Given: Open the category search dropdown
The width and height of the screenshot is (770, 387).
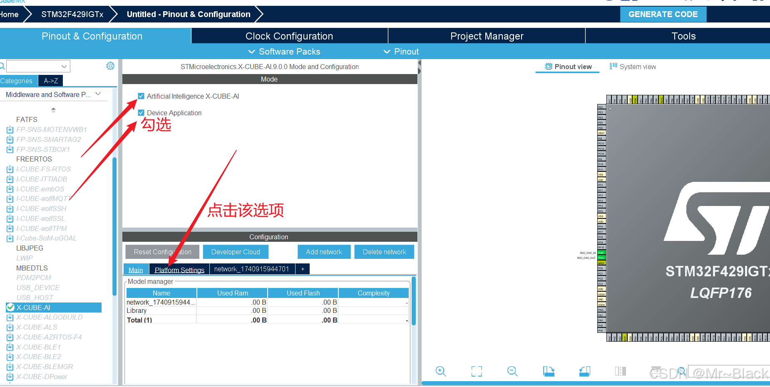Looking at the screenshot, I should click(x=64, y=66).
